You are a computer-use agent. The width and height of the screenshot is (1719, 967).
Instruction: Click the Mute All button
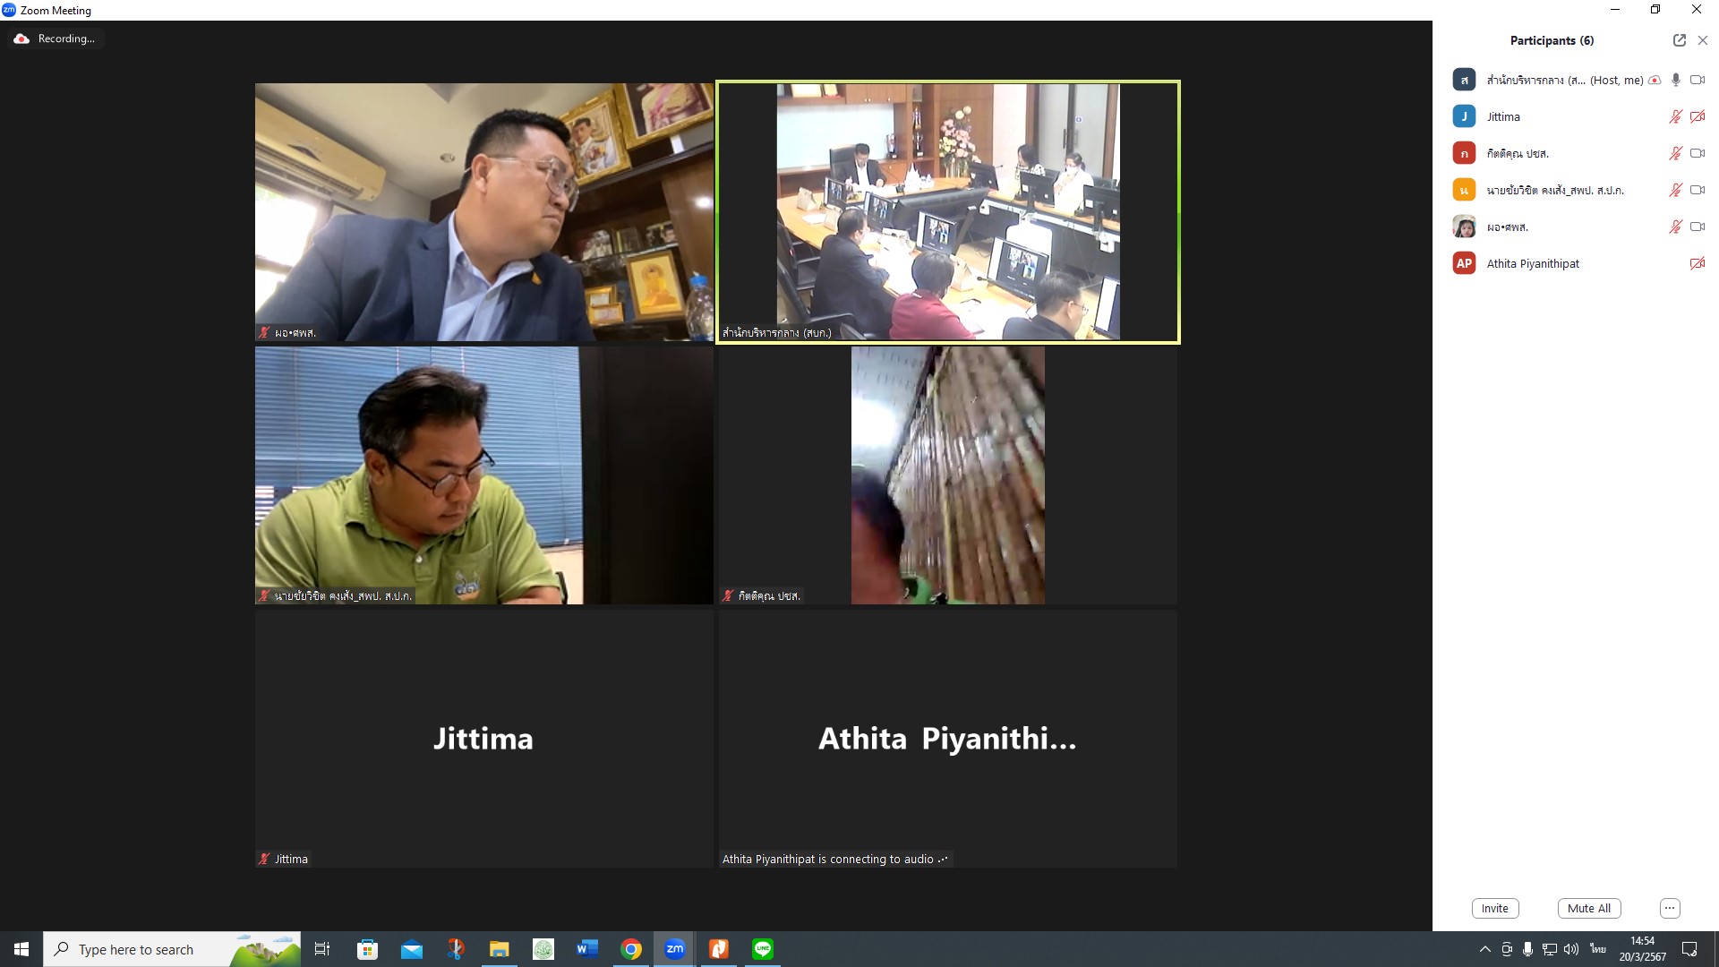click(x=1588, y=908)
